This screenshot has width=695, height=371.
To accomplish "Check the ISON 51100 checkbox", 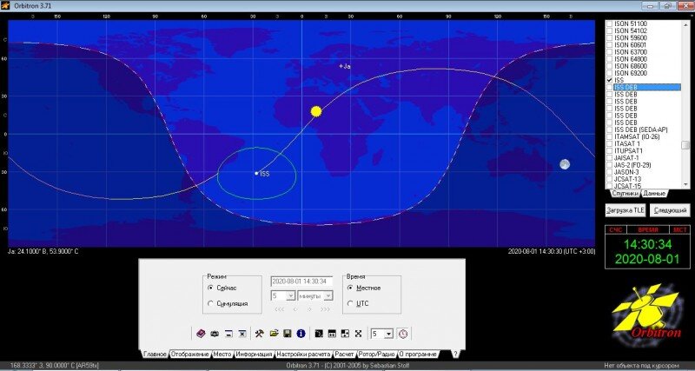I will pos(610,23).
